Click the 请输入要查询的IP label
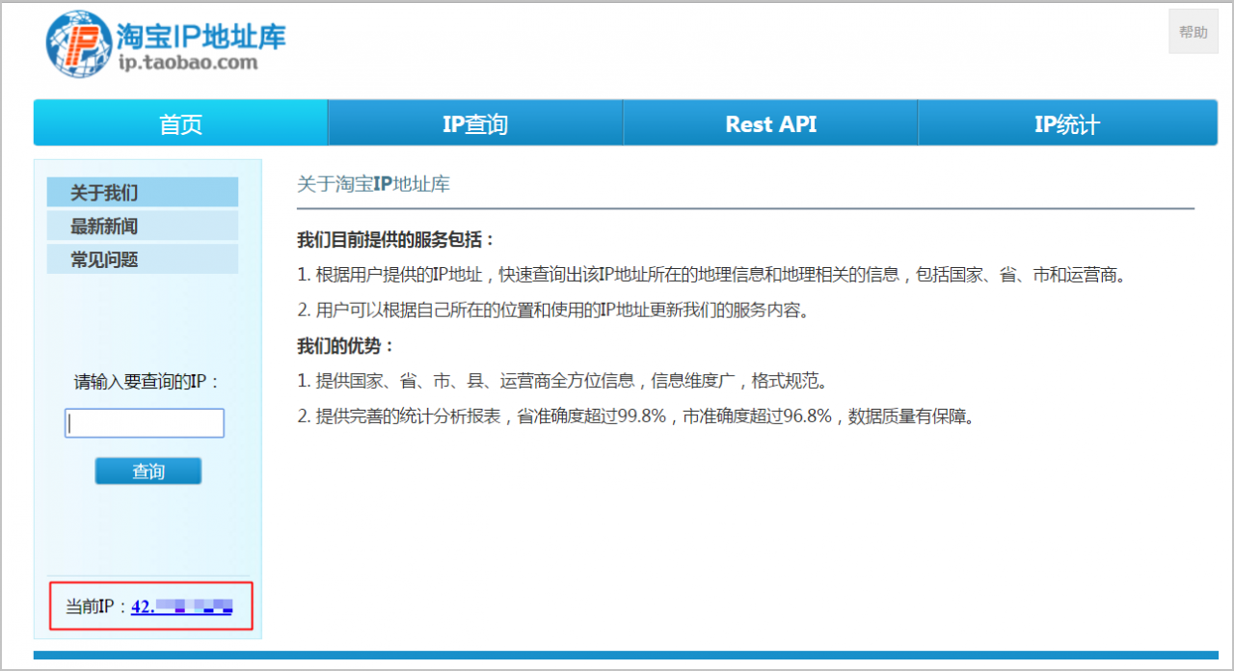 click(148, 382)
